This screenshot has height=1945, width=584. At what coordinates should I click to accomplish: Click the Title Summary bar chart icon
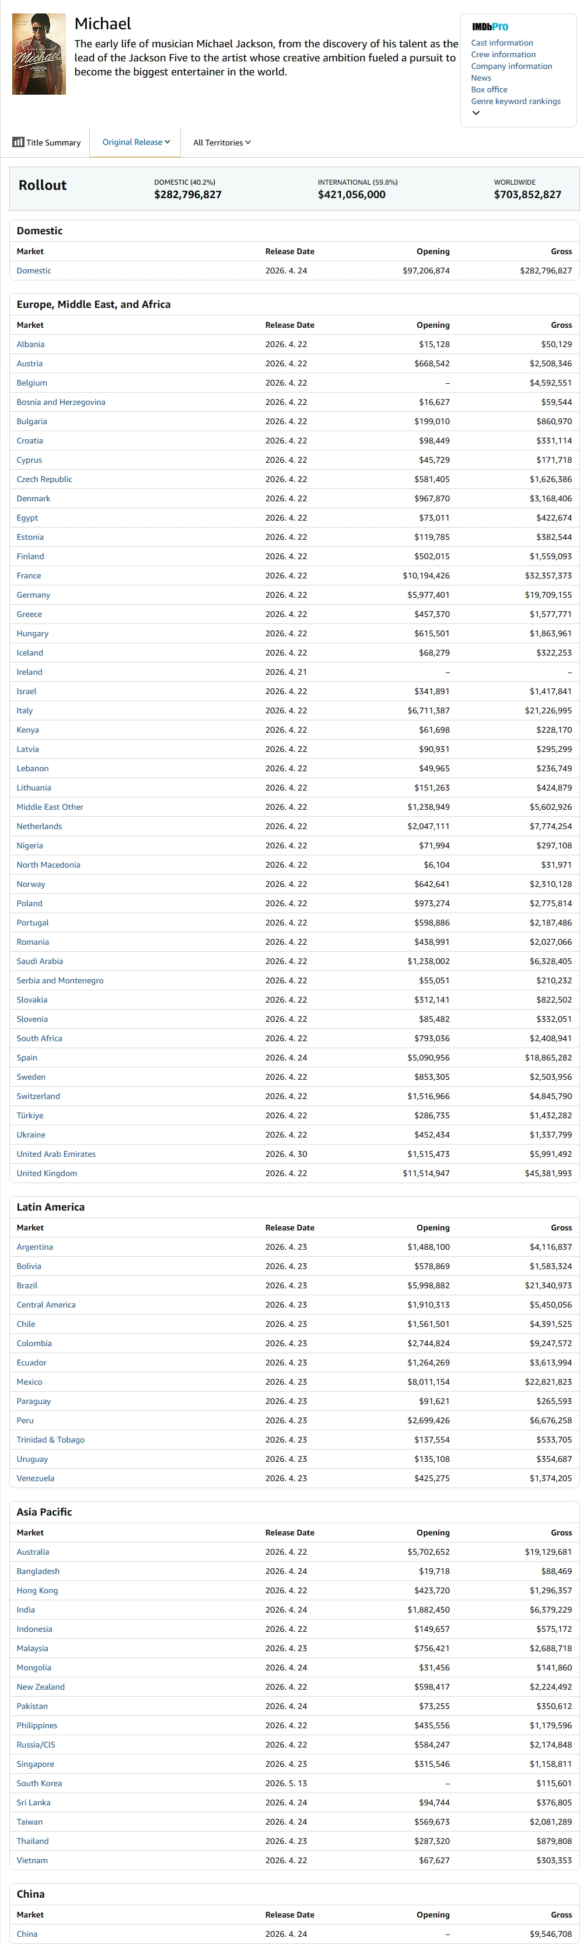(18, 142)
